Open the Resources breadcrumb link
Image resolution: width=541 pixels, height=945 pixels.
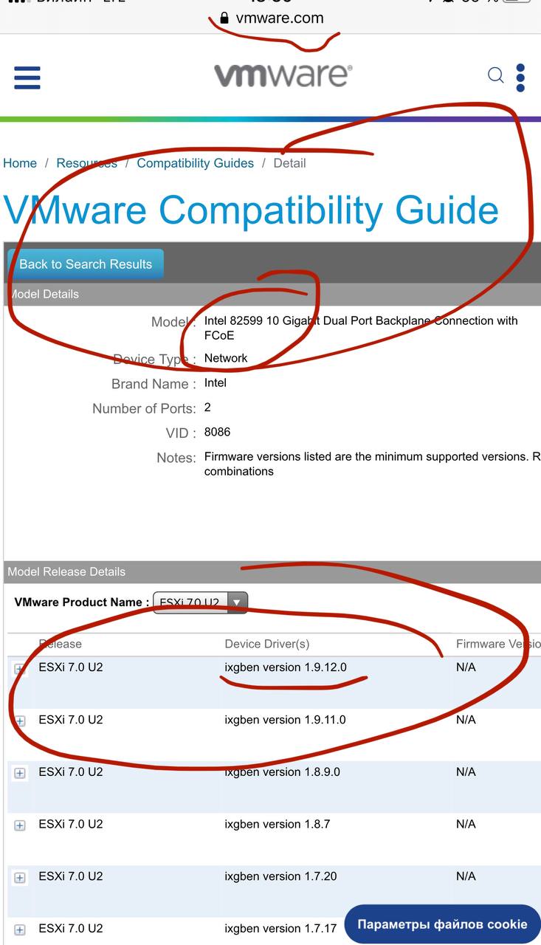pyautogui.click(x=86, y=163)
